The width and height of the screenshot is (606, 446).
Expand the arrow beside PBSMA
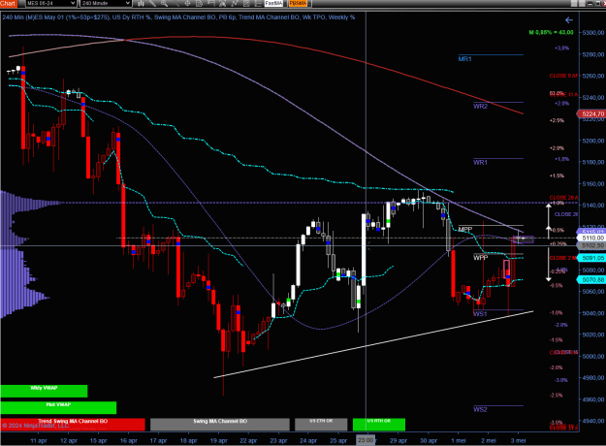(309, 4)
